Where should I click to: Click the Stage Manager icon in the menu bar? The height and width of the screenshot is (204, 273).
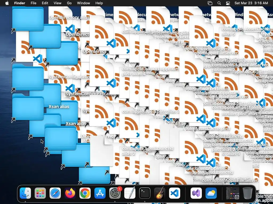[210, 3]
